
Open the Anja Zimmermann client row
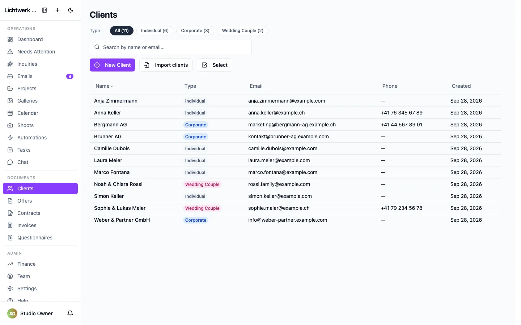tap(296, 101)
